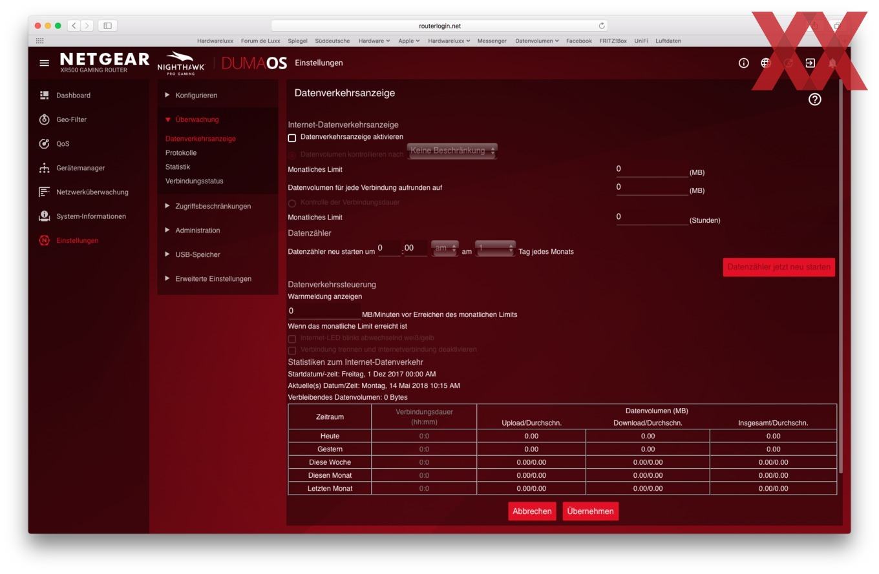Click Datenvolumen aufrunden MB input field
Screen dimensions: 879x574
click(651, 188)
